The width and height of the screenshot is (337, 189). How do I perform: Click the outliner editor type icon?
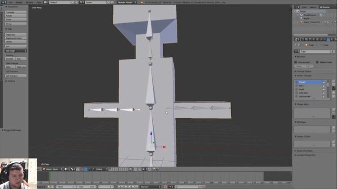click(x=297, y=7)
